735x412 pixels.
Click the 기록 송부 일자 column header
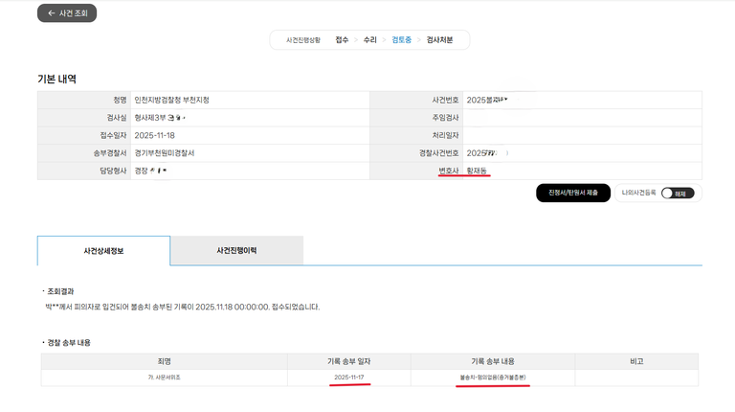coord(348,361)
